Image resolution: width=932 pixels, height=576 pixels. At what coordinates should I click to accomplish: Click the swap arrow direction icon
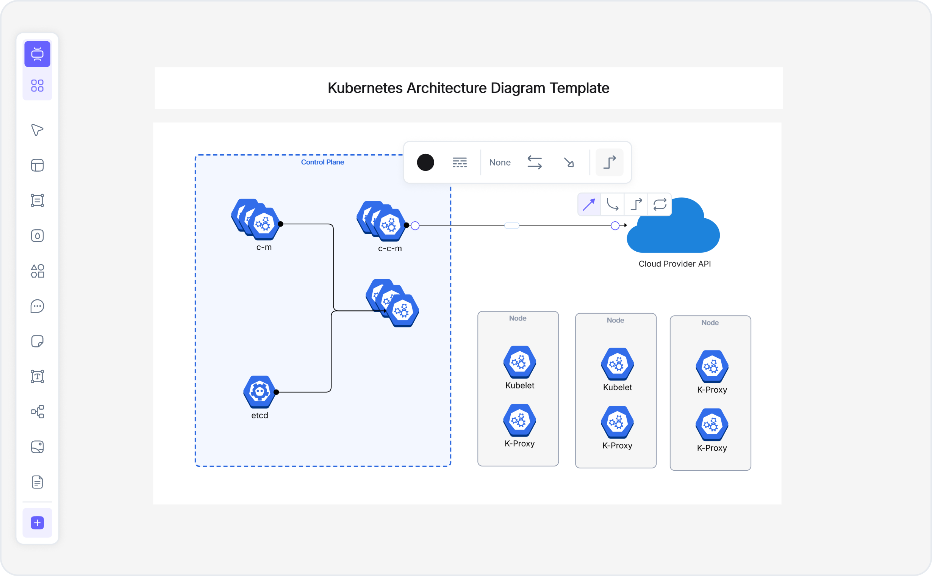click(534, 163)
